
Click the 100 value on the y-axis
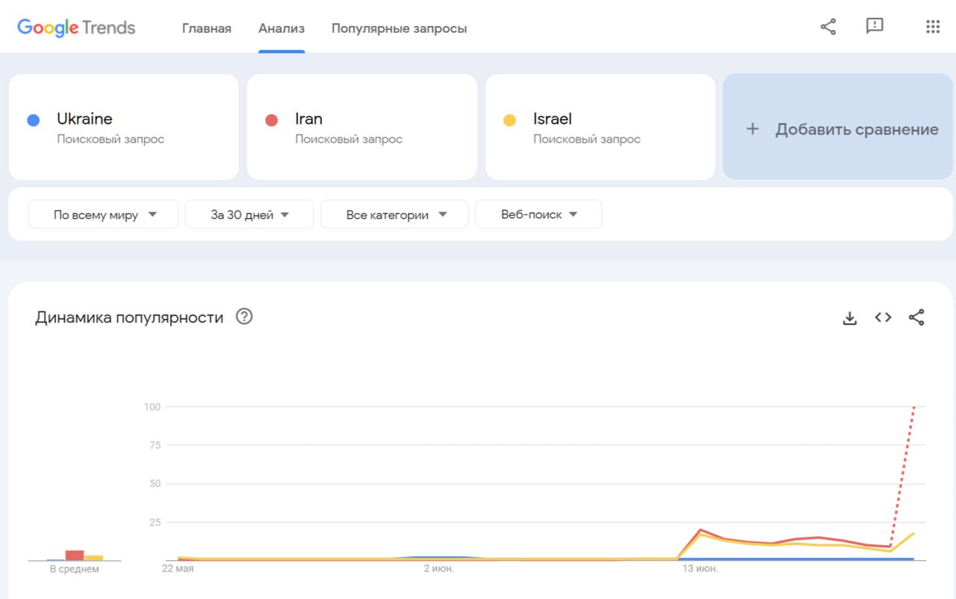[x=152, y=406]
